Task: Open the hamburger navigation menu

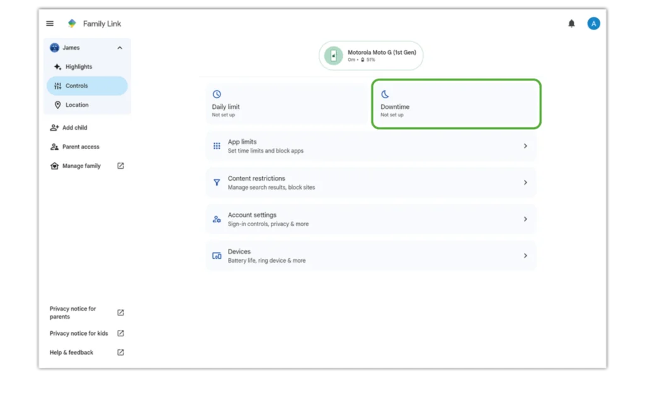Action: pyautogui.click(x=50, y=23)
